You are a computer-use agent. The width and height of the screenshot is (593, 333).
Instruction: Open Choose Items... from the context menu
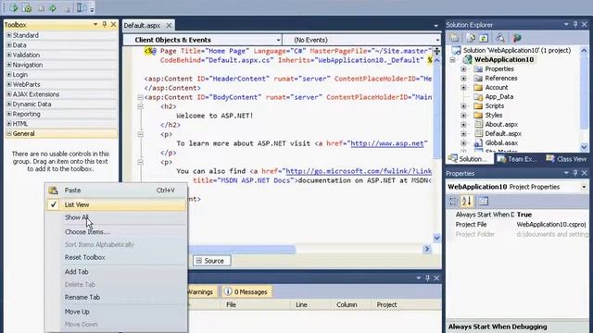coord(116,232)
